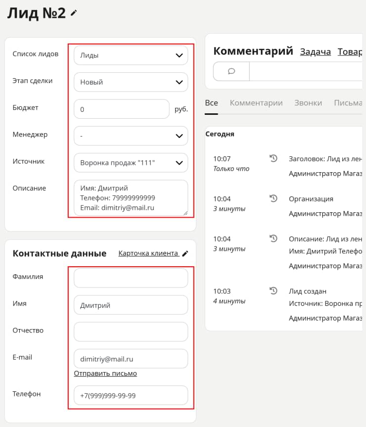Click the Описание text area
This screenshot has width=366, height=427.
(x=131, y=198)
